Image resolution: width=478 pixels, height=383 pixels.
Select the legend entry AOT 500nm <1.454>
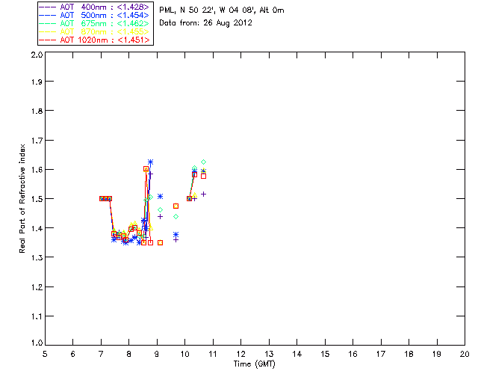pyautogui.click(x=94, y=15)
